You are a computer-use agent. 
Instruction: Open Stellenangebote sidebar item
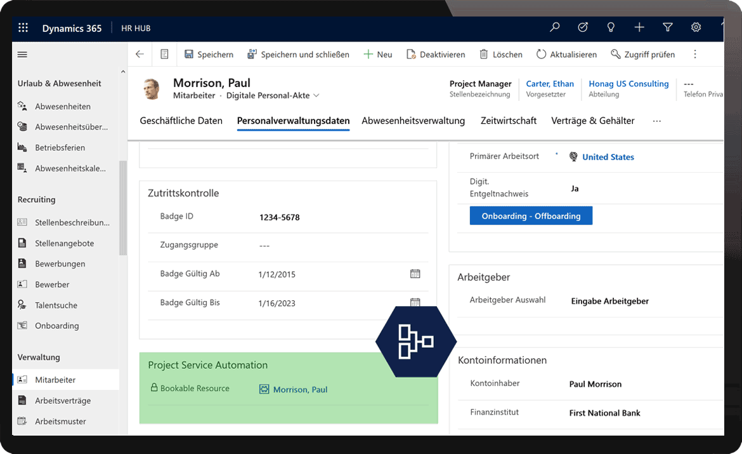[x=65, y=243]
